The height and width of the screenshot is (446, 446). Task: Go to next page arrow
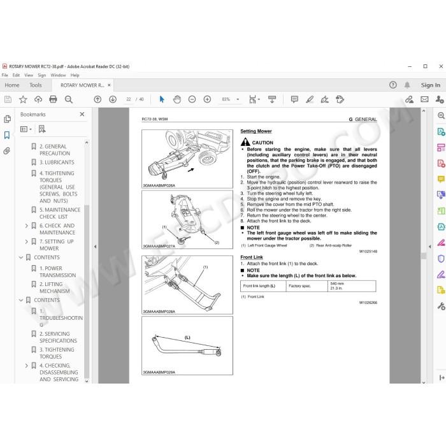113,99
